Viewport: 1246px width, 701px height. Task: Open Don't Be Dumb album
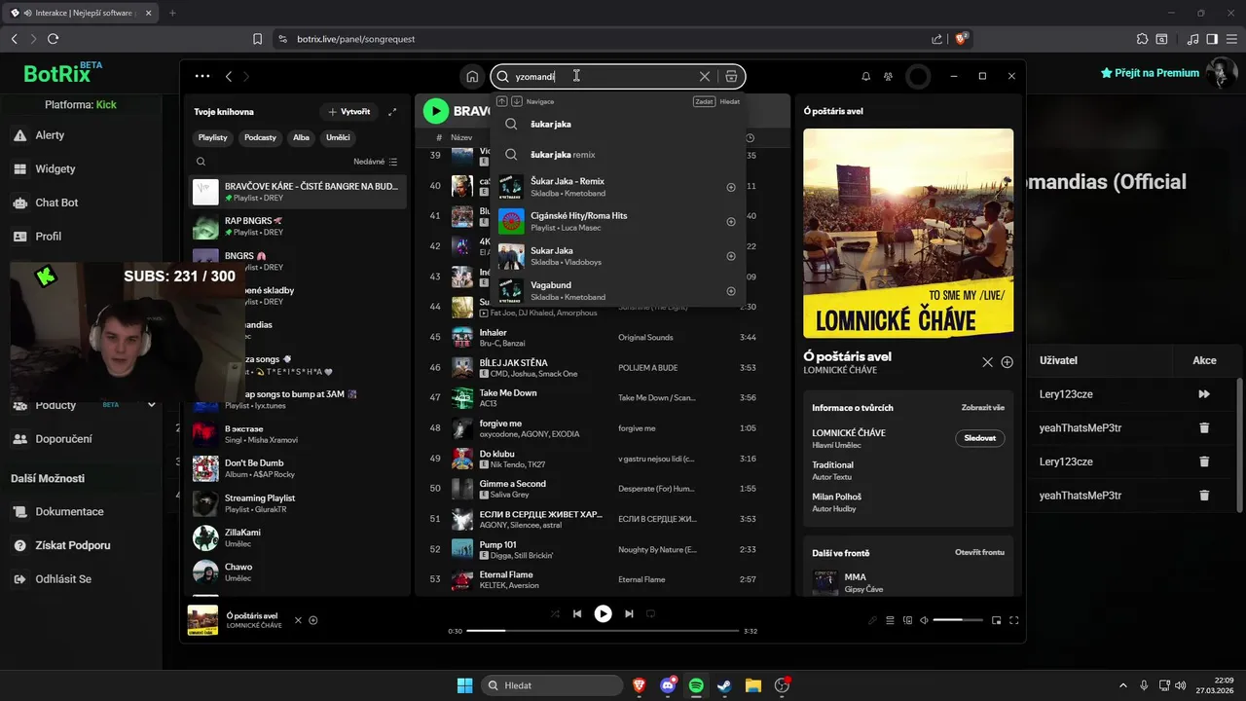[297, 468]
